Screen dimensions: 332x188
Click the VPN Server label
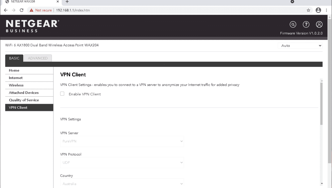tap(69, 133)
